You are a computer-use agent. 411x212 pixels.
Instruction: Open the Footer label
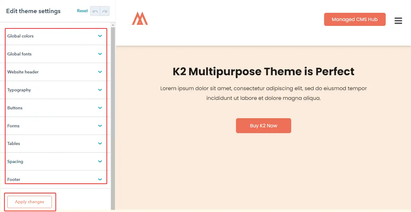(14, 179)
